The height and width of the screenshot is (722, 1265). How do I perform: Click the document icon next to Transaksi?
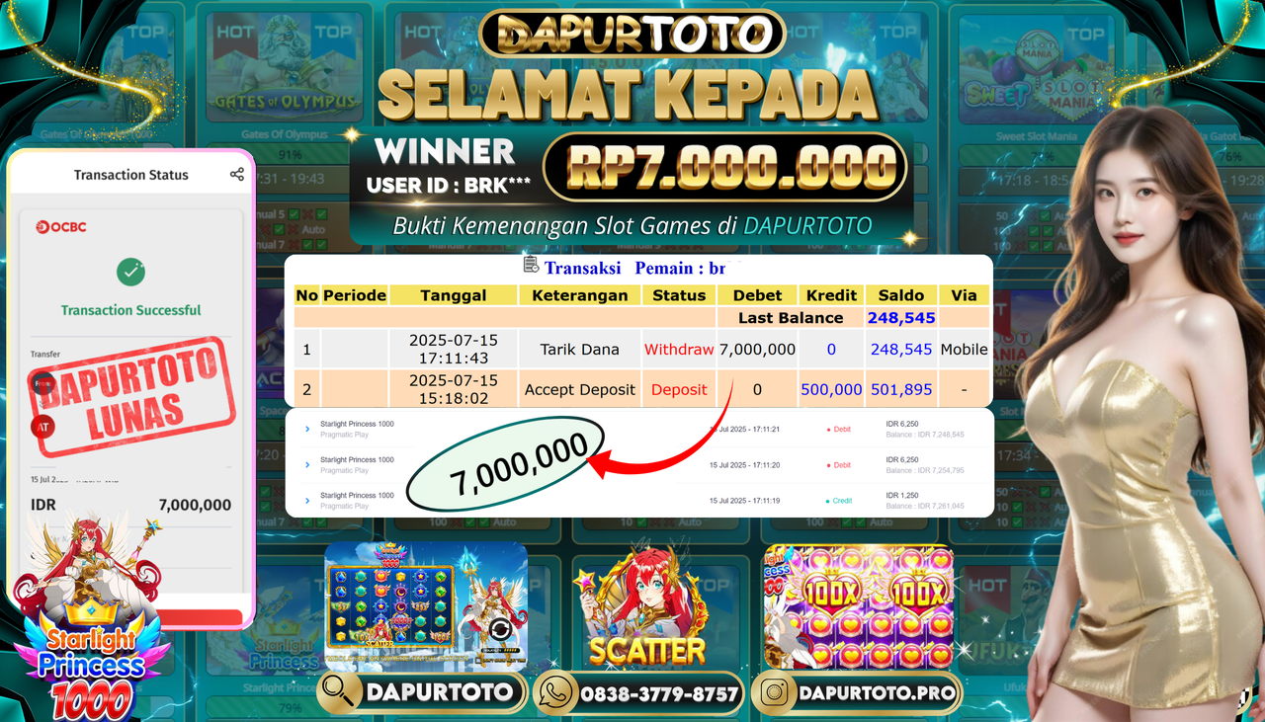(x=531, y=265)
